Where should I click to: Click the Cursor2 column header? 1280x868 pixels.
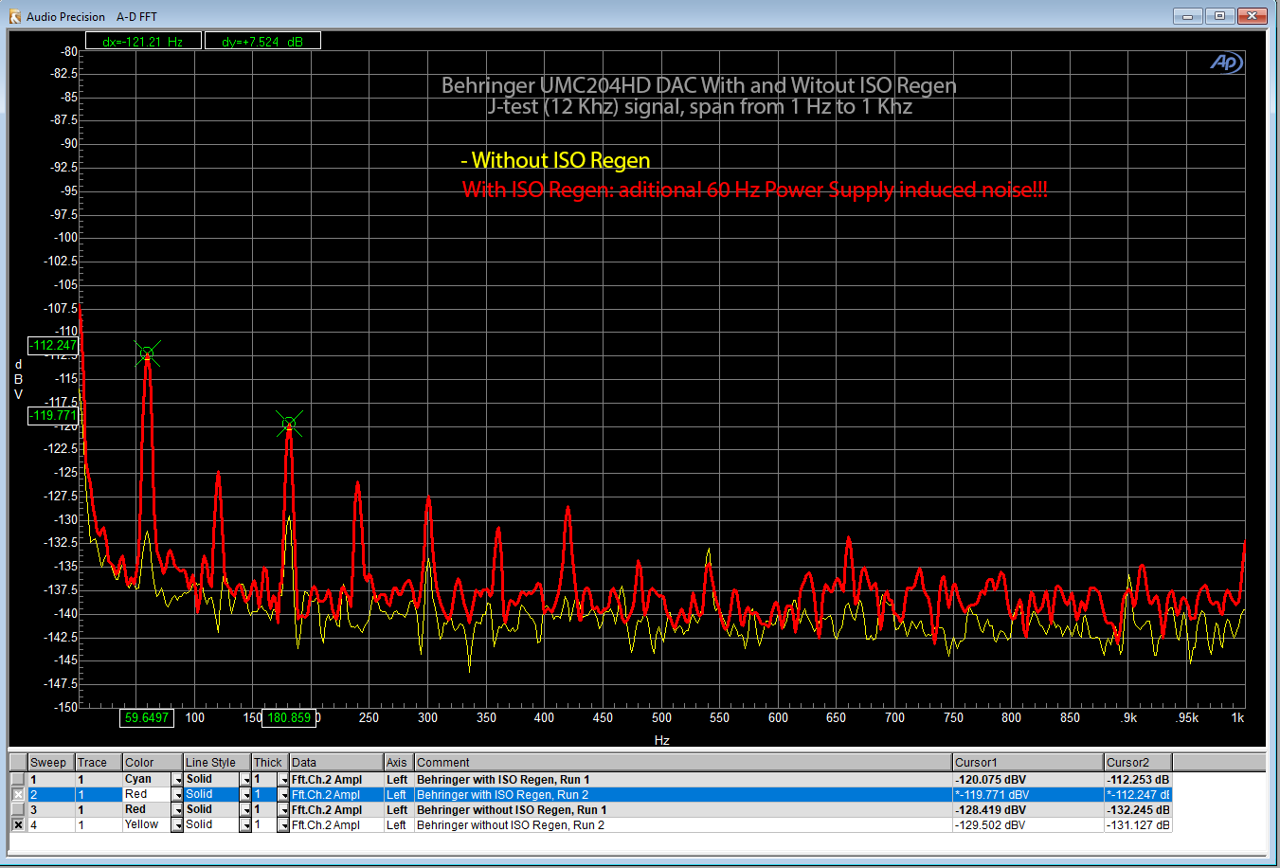[1138, 763]
